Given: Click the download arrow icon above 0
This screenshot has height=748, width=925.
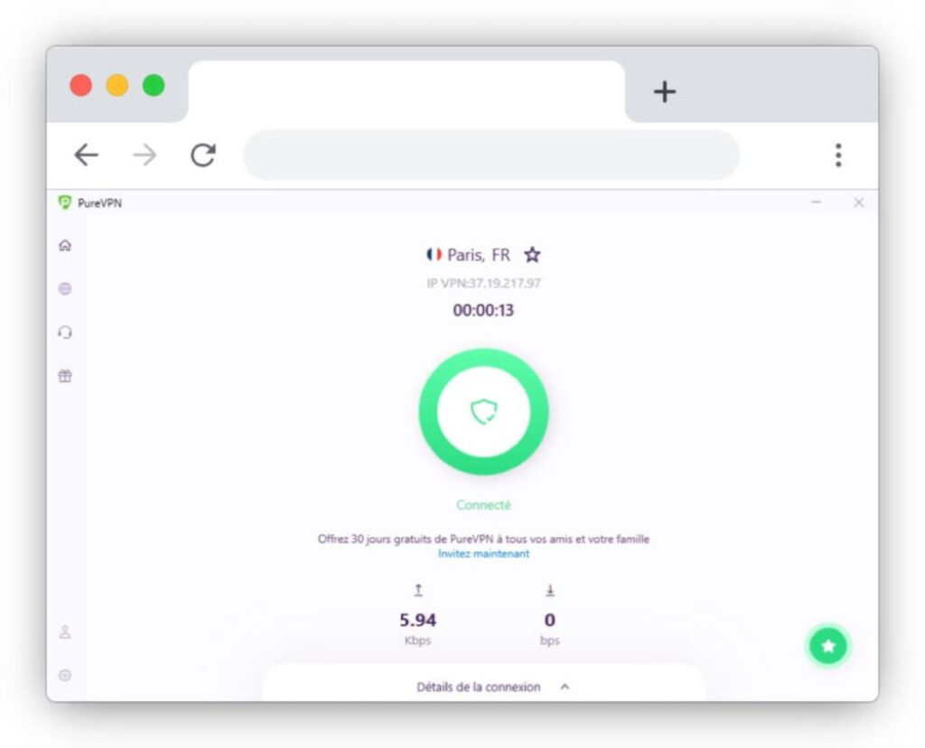Looking at the screenshot, I should point(550,590).
